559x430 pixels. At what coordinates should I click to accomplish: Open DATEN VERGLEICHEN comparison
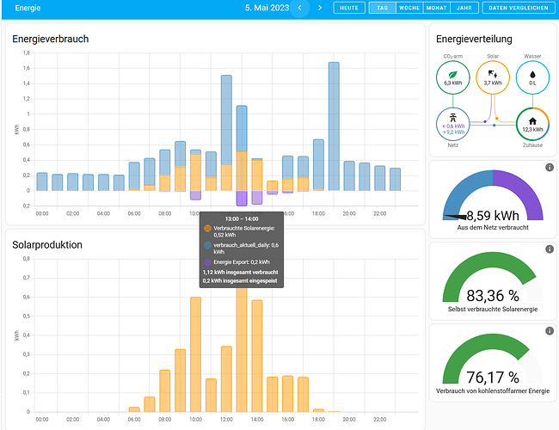(x=519, y=8)
